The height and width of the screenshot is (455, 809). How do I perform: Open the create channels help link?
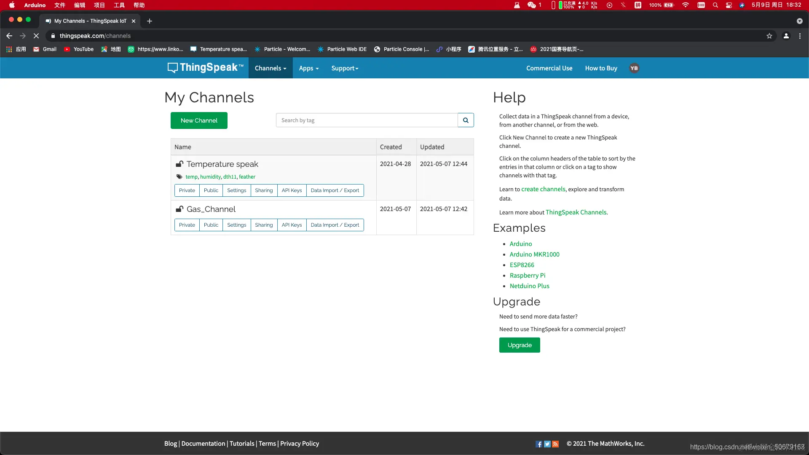coord(543,189)
